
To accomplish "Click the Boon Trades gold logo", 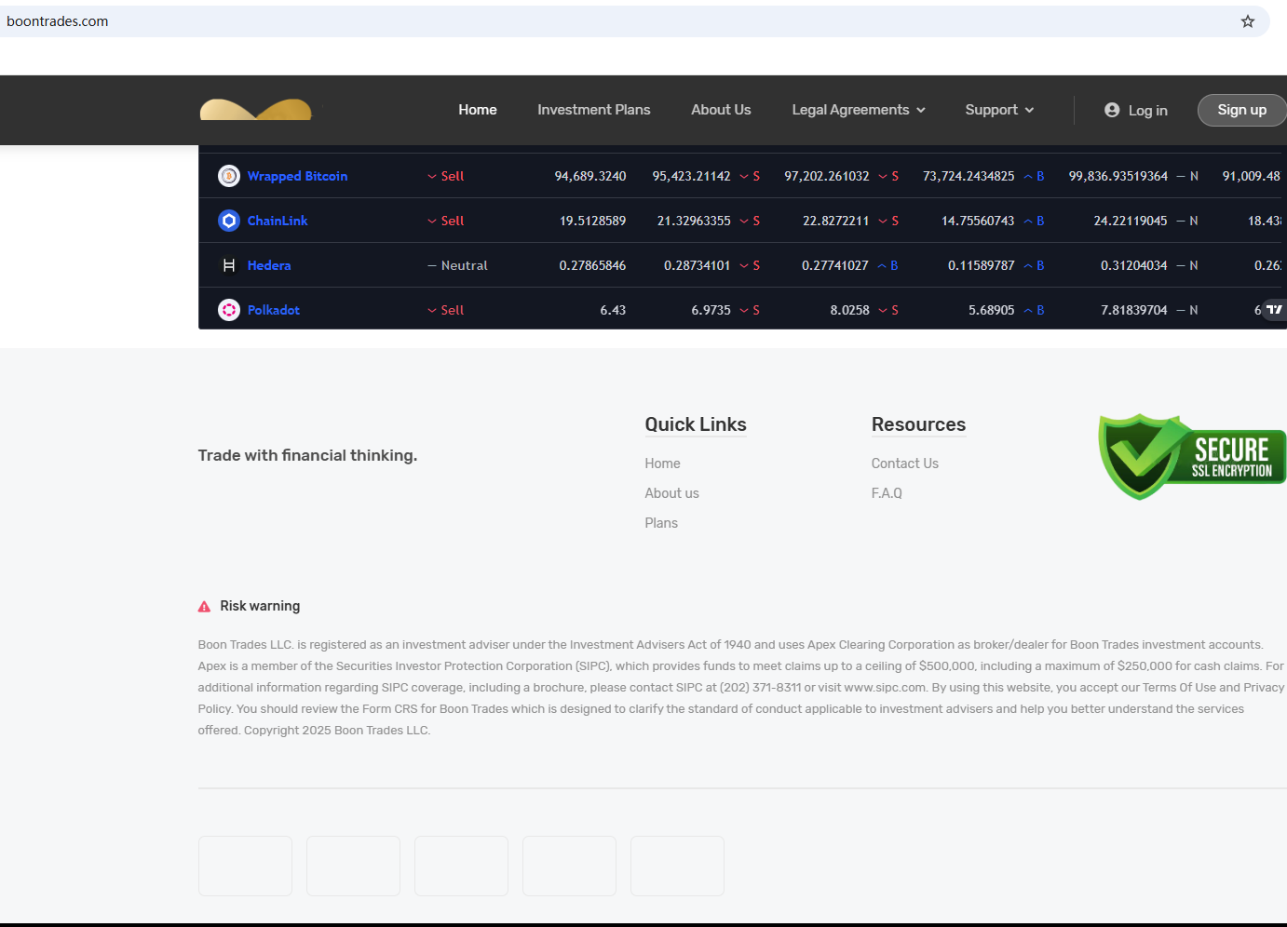I will pos(256,110).
